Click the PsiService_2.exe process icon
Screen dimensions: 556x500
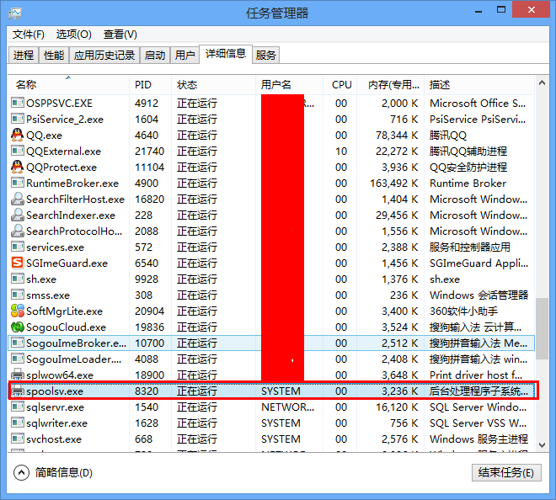pyautogui.click(x=17, y=119)
